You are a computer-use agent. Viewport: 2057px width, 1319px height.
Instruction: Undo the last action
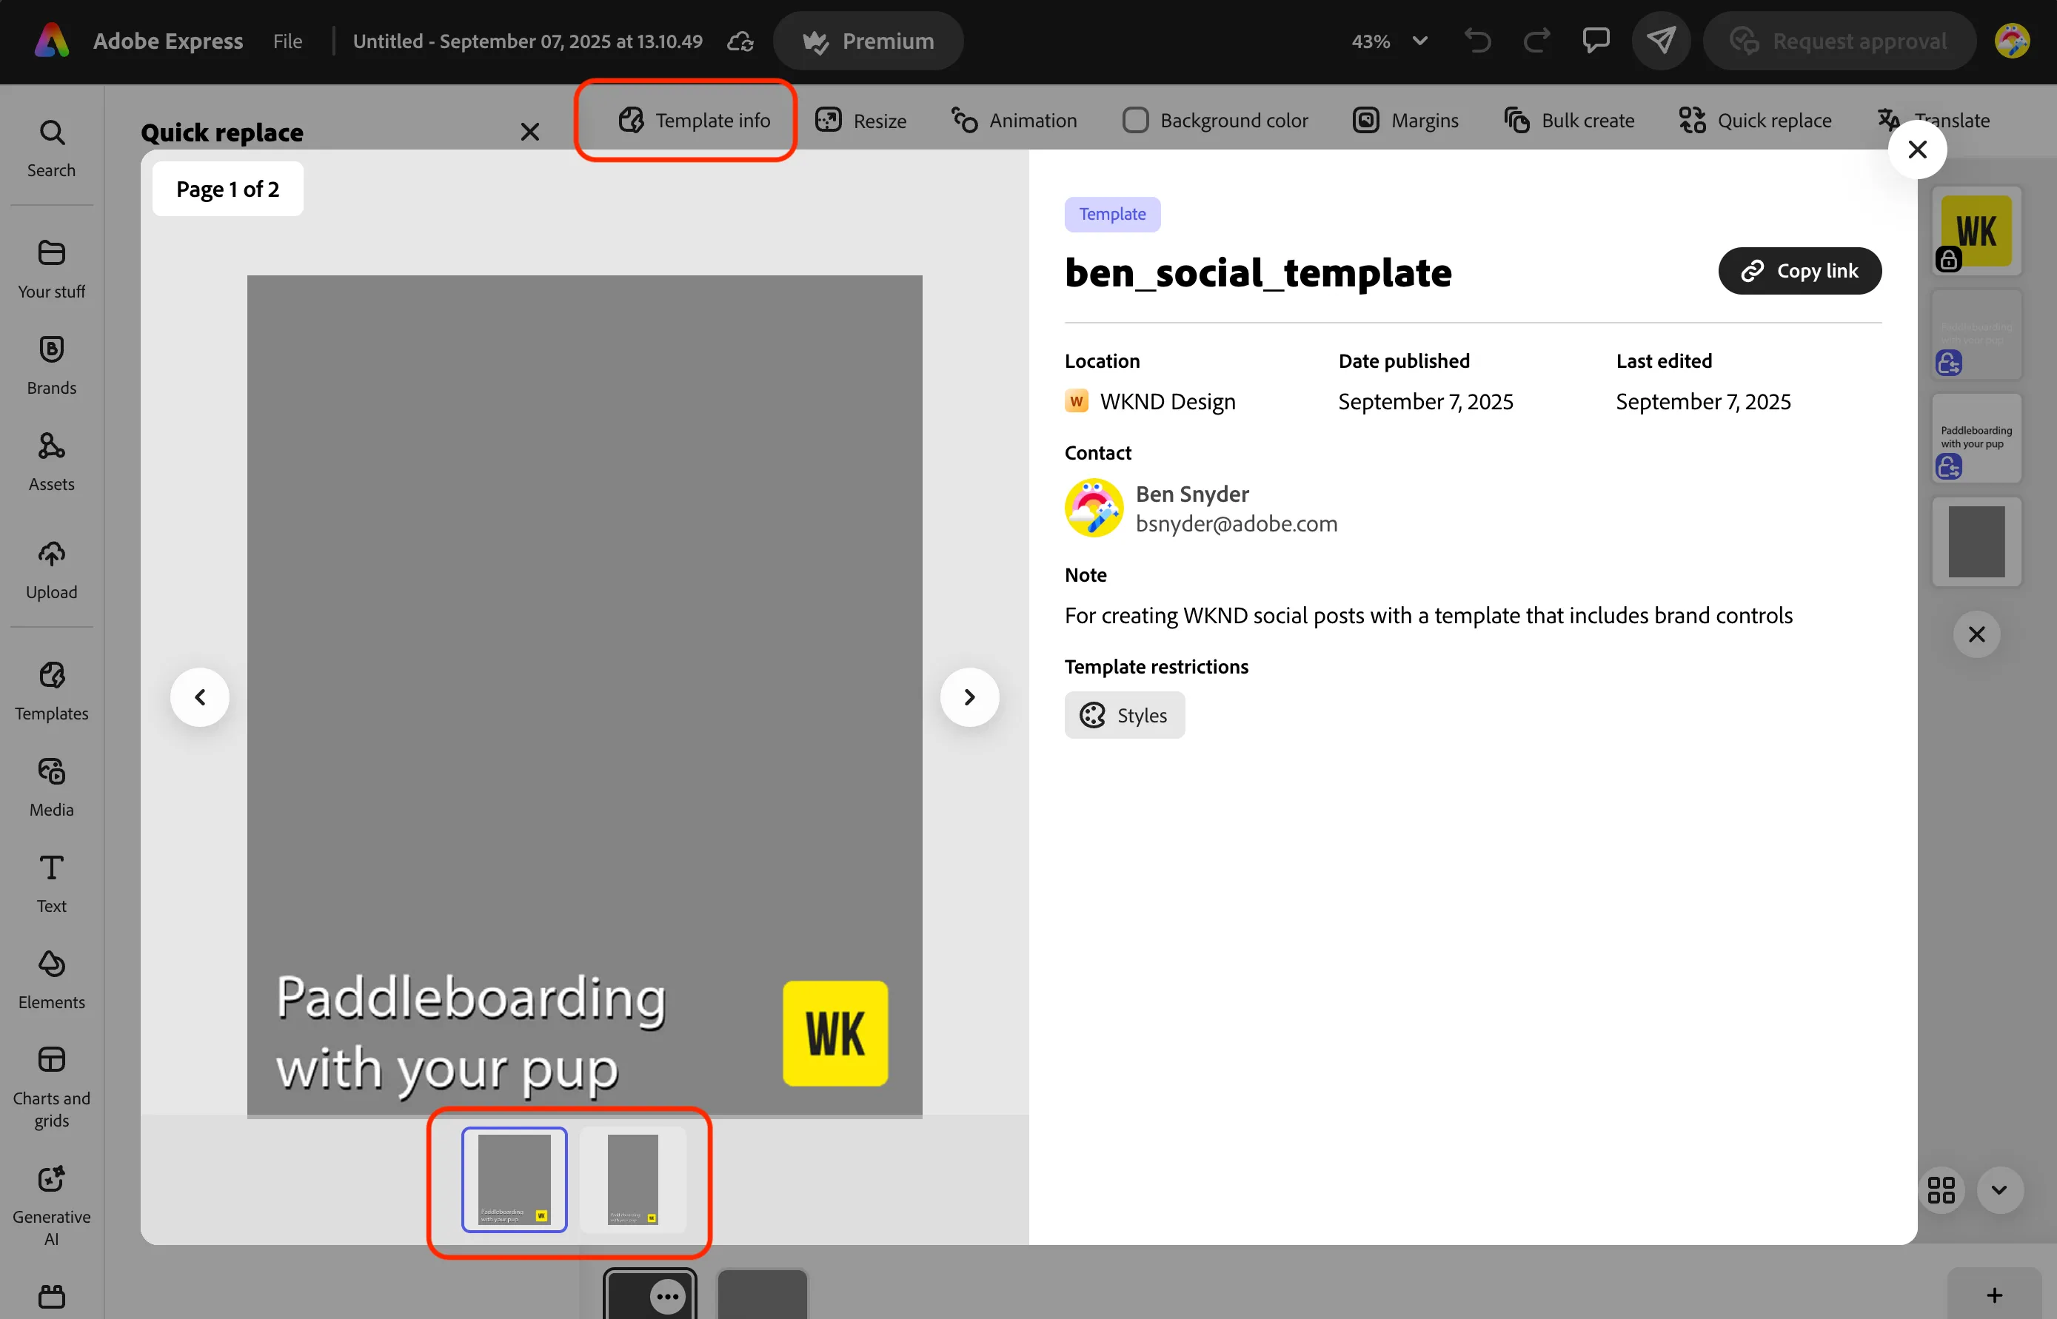point(1478,41)
